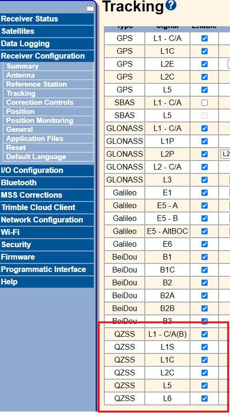Toggle the QZSS L1C checkbox
Viewport: 230px width, 413px height.
pyautogui.click(x=204, y=360)
